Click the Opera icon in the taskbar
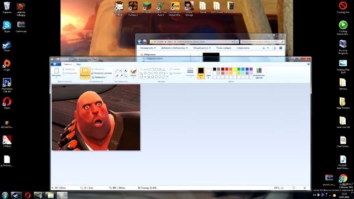Viewport: 354px width, 199px height. click(x=28, y=195)
